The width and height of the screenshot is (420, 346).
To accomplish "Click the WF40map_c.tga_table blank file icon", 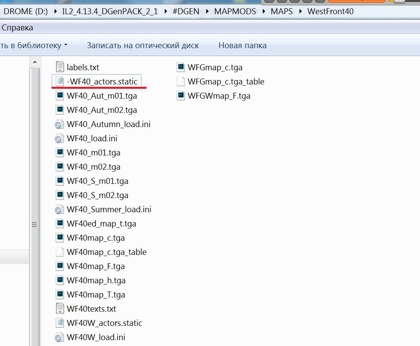I will pyautogui.click(x=60, y=252).
